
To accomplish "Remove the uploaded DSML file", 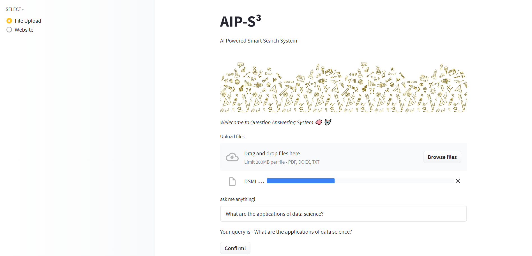I will [x=458, y=181].
